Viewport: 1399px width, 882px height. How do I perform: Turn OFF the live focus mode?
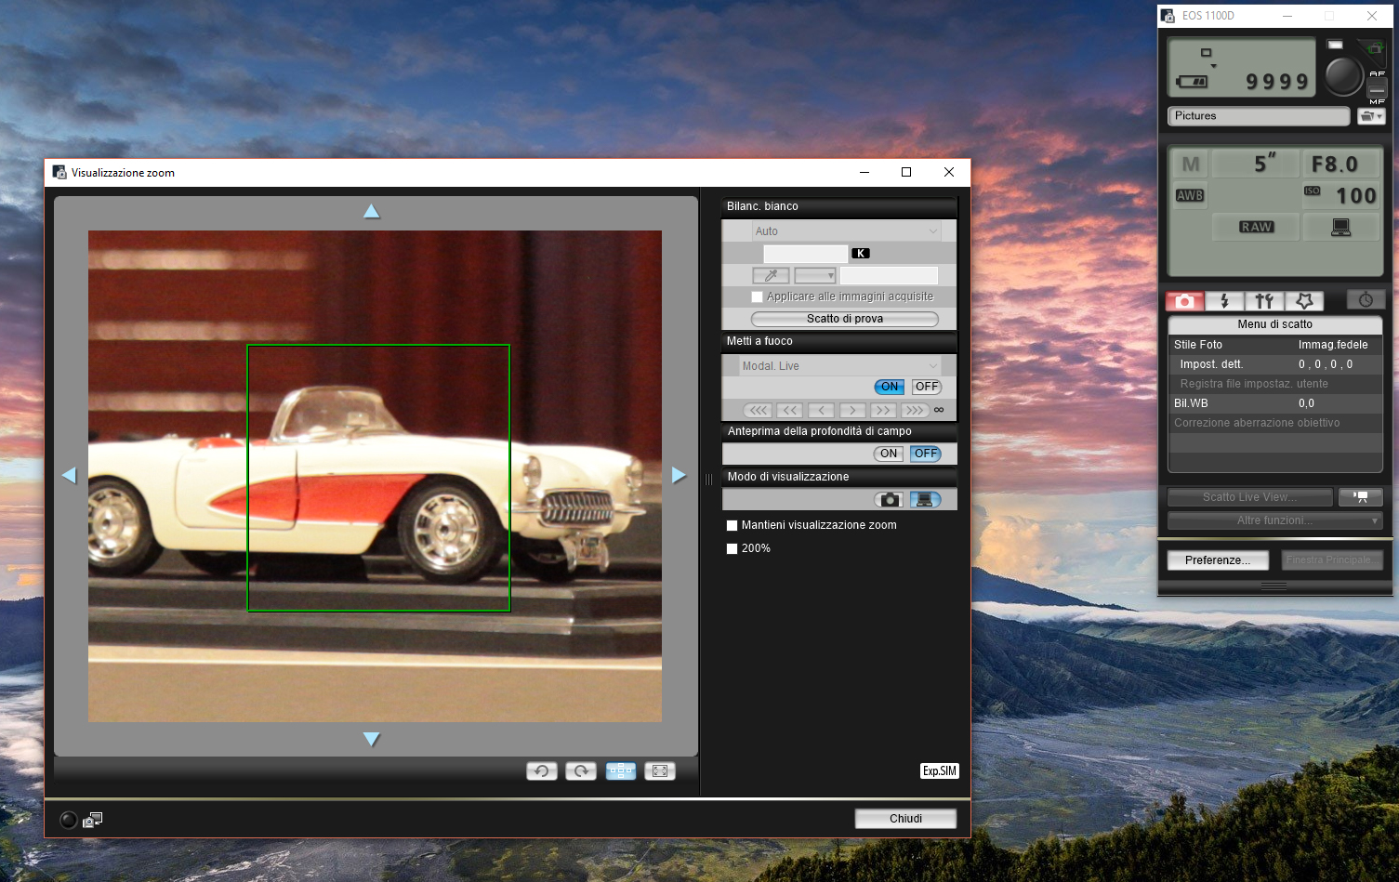pyautogui.click(x=927, y=387)
